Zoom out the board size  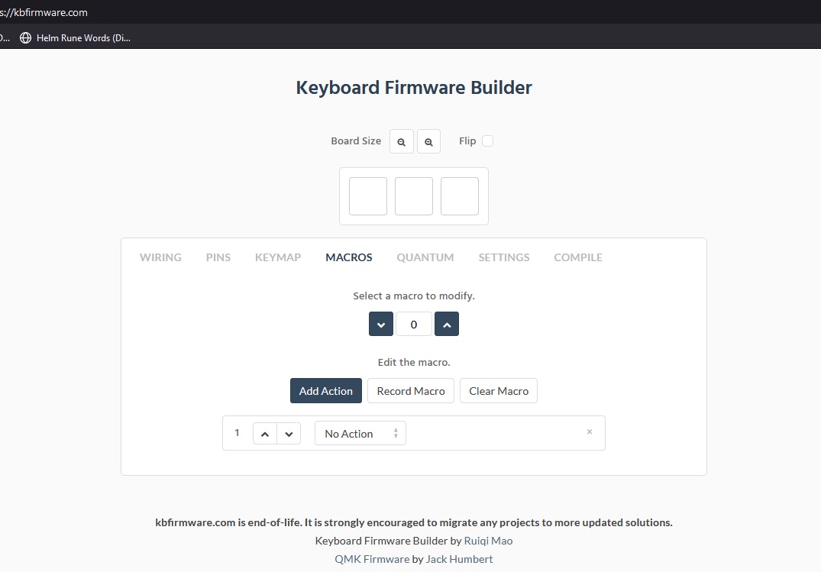point(402,141)
